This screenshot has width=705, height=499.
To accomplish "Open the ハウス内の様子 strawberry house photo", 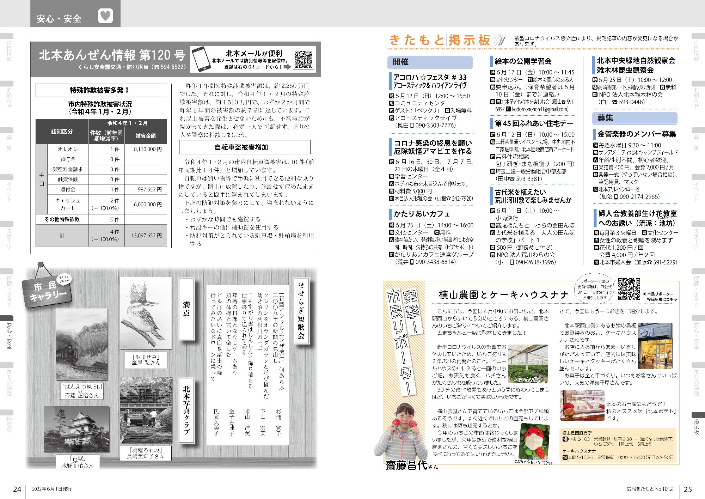I will point(527,364).
